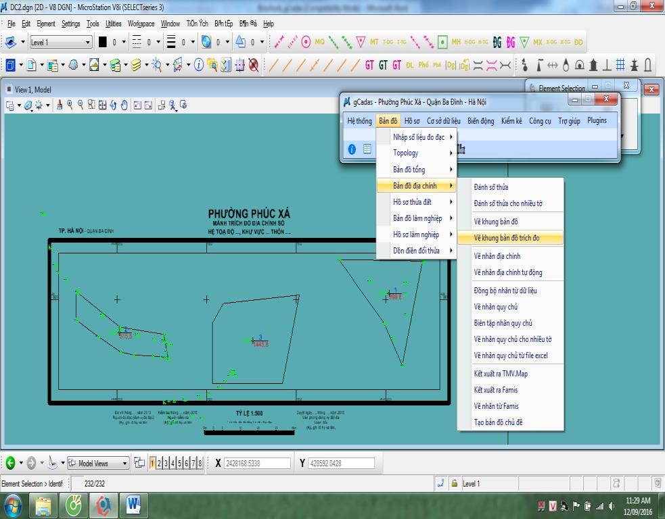
Task: Click the X coordinate input field
Action: tap(256, 463)
